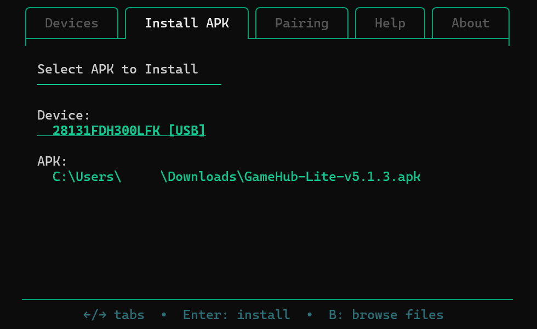Click the APK: label

point(52,161)
